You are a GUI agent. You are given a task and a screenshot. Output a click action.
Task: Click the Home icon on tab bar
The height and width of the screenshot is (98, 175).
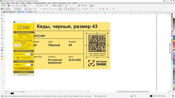(4, 12)
